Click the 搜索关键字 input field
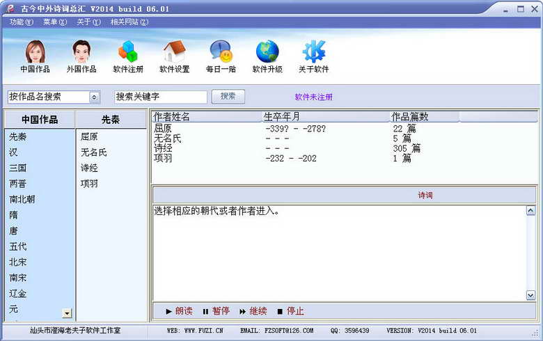This screenshot has width=543, height=341. pos(161,97)
